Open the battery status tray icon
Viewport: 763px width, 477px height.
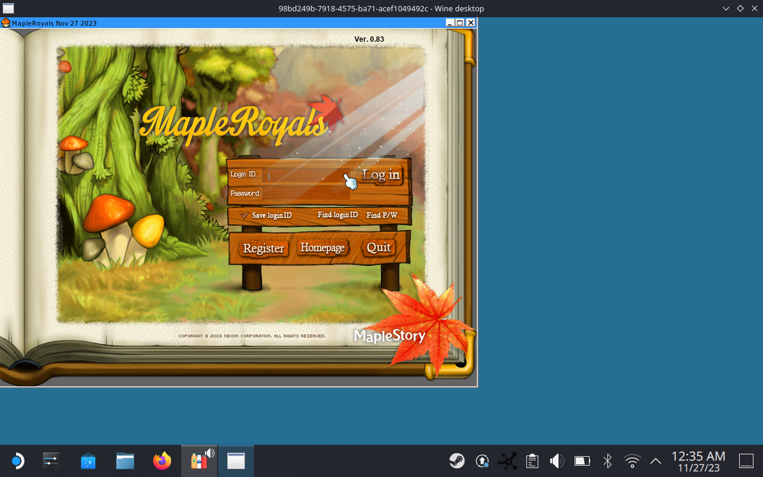click(582, 461)
